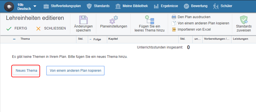Collapse all topics with Thema minus

[x=14, y=39]
